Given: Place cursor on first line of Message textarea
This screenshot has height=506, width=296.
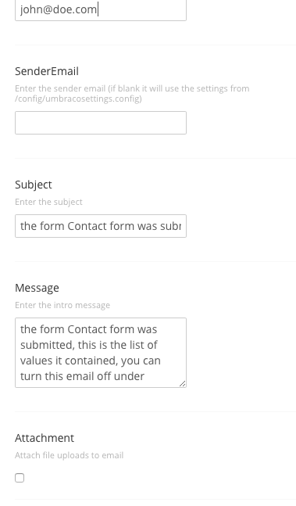Looking at the screenshot, I should pos(88,329).
